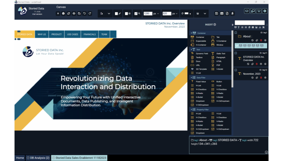Tick the checkbox for tag1 About item
Viewport: 286px width, 161px height.
(236, 33)
